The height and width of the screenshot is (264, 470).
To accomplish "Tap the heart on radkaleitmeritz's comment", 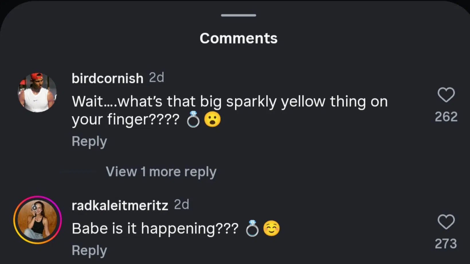I will click(446, 222).
